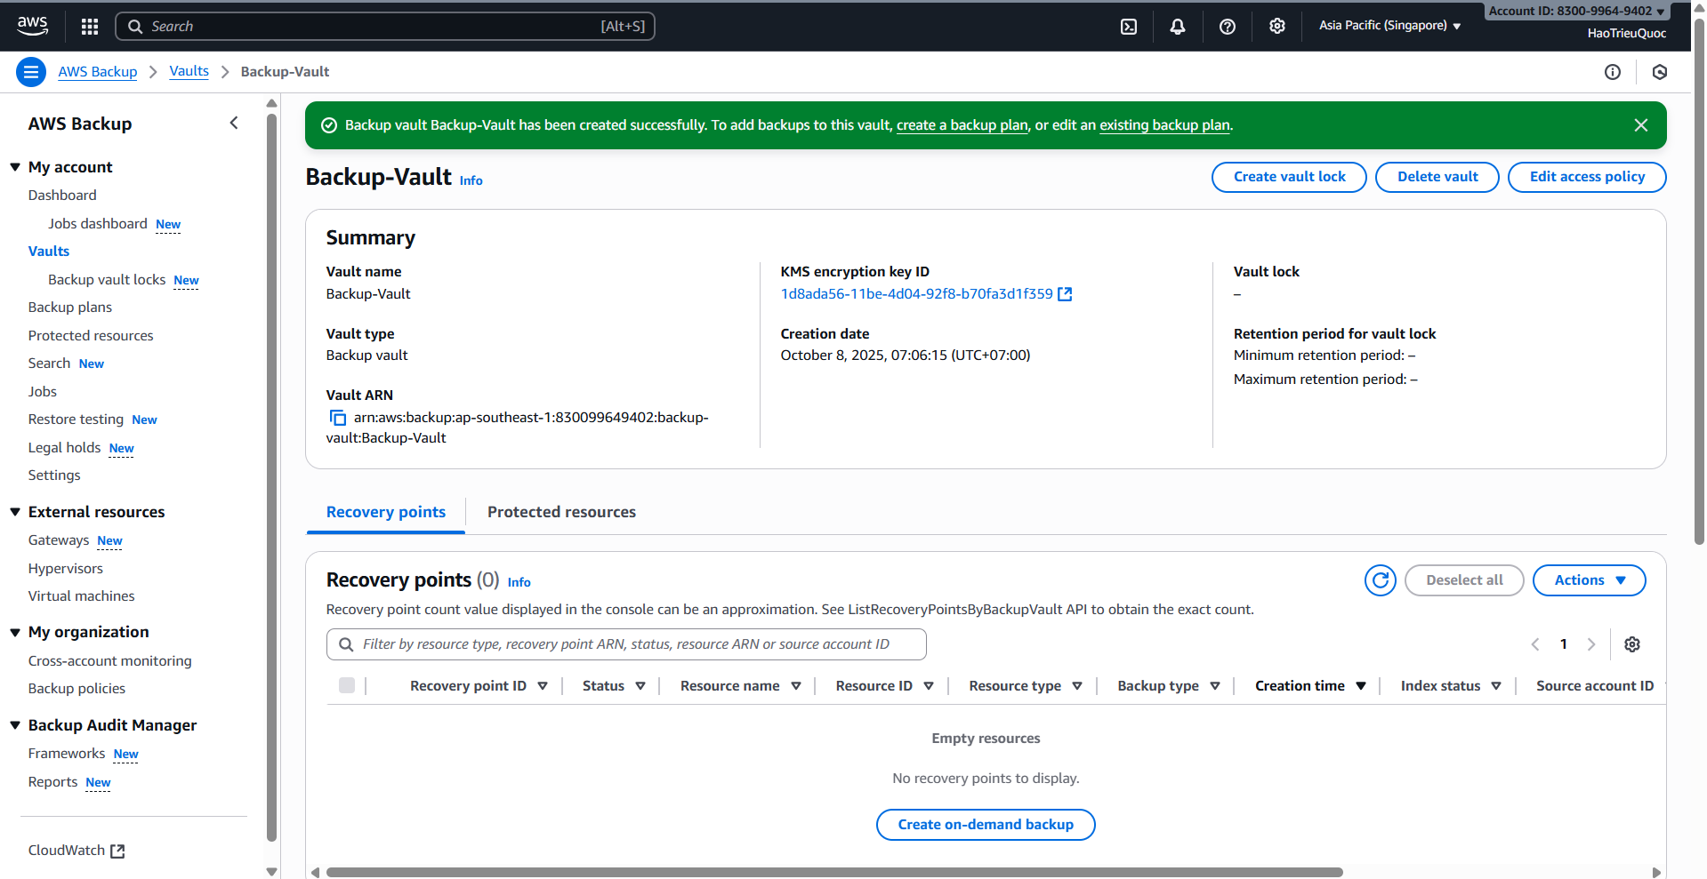Image resolution: width=1707 pixels, height=879 pixels.
Task: Open the navigation hamburger menu
Action: (x=30, y=71)
